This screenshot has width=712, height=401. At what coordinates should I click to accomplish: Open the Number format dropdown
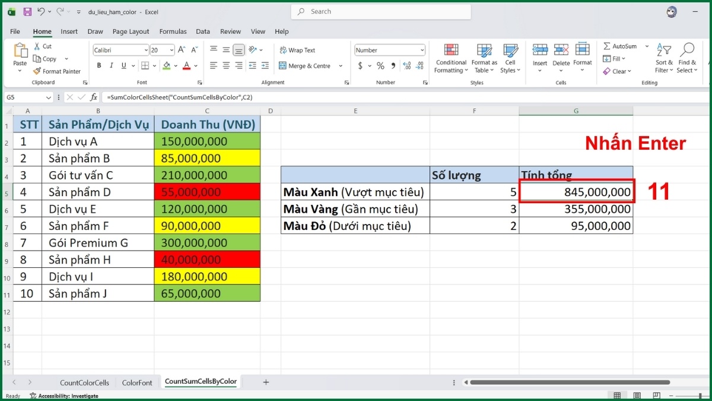click(422, 50)
